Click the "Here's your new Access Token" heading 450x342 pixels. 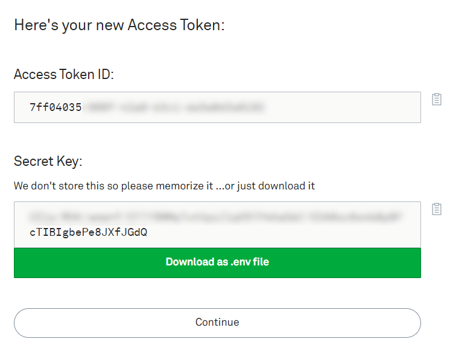coord(119,25)
